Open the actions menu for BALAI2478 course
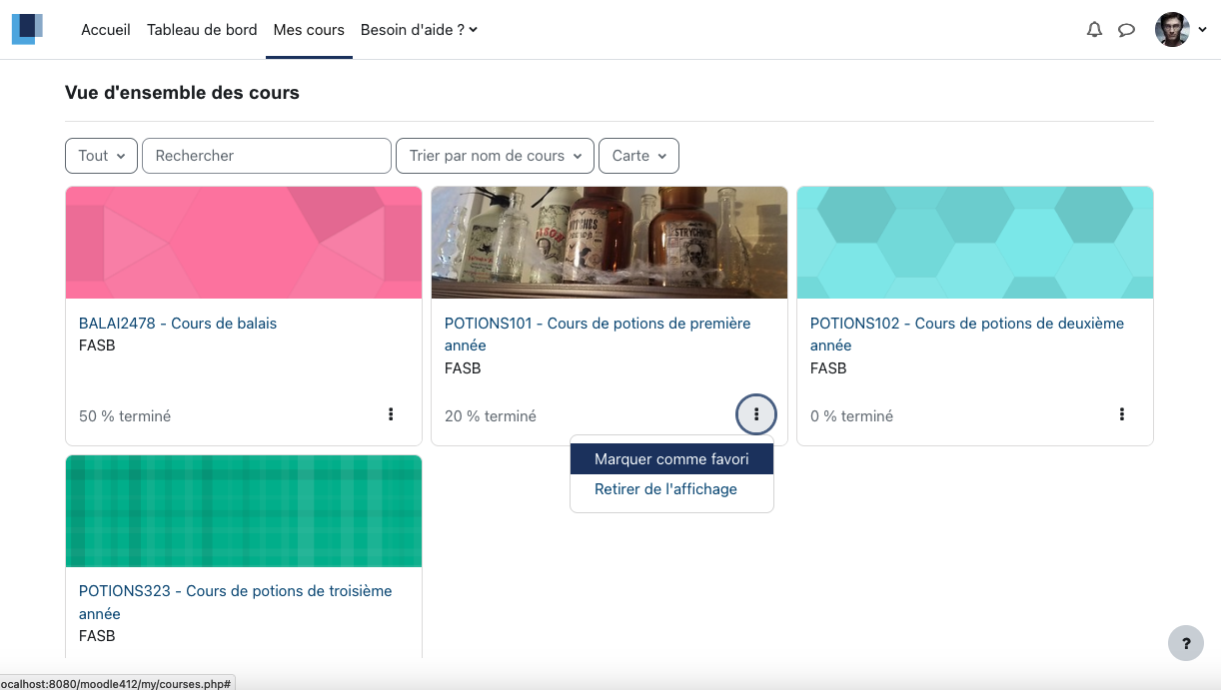The height and width of the screenshot is (690, 1221). tap(391, 414)
